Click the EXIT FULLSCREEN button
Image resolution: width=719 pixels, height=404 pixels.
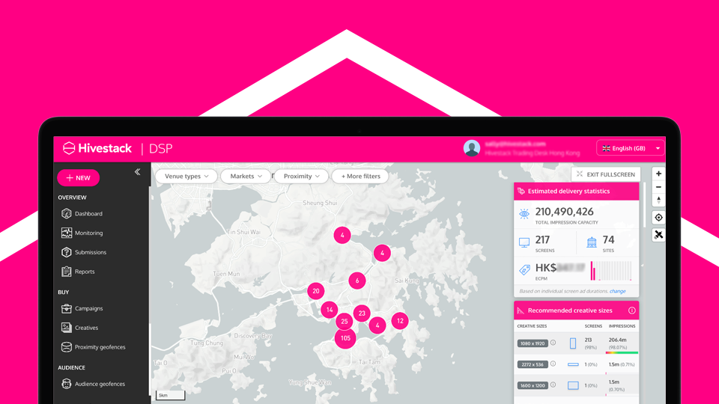pyautogui.click(x=606, y=174)
